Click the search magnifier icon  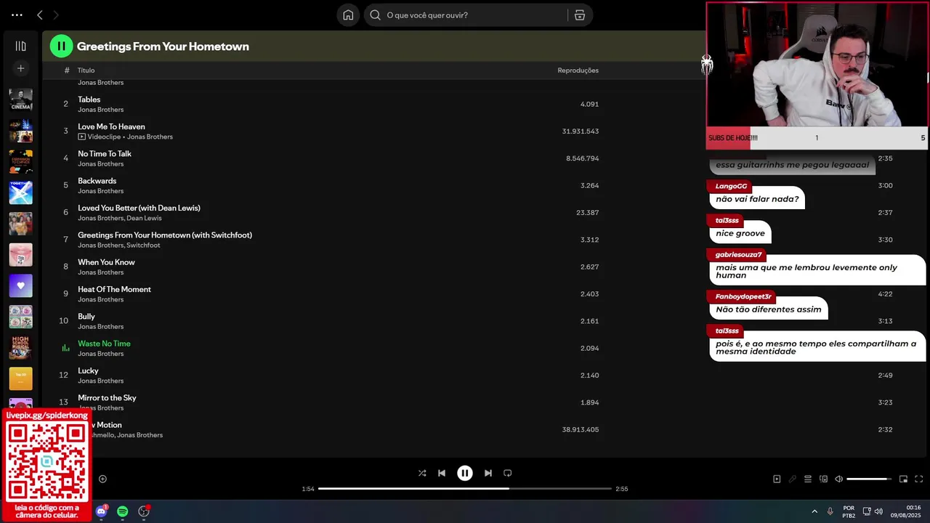pos(376,15)
